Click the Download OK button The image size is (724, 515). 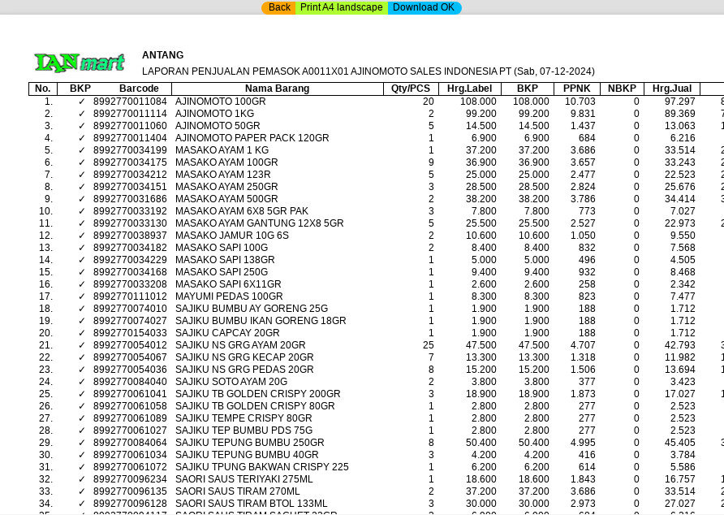pos(424,7)
